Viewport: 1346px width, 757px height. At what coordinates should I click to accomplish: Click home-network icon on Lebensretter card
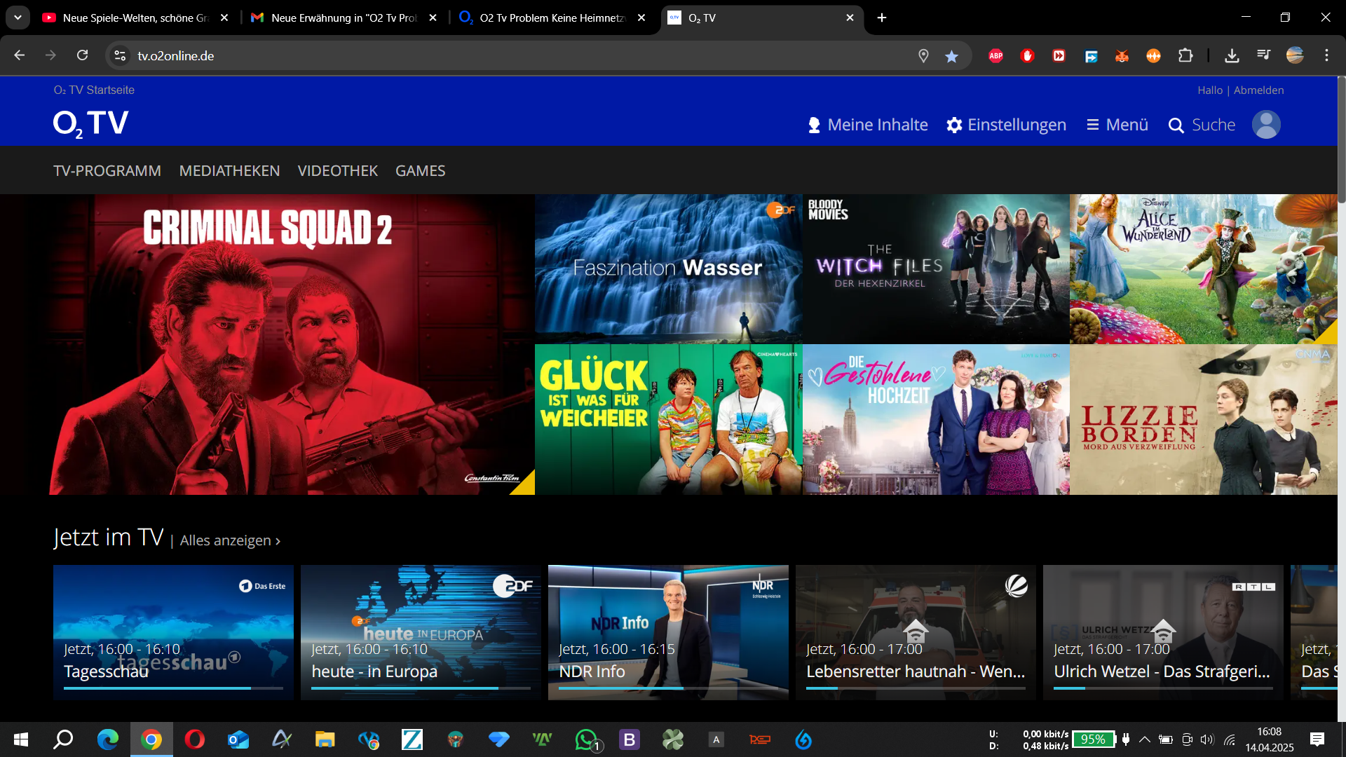[x=916, y=631]
